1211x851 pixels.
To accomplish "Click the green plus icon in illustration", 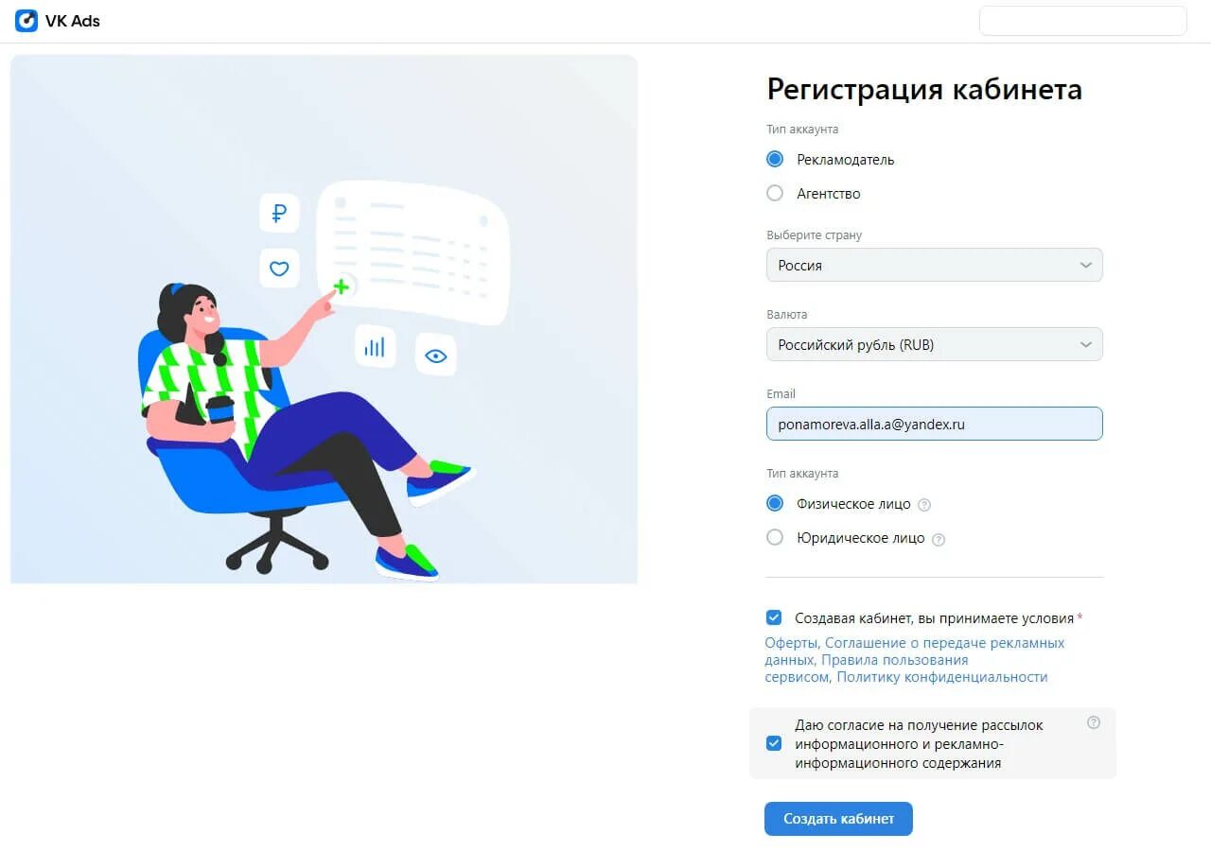I will click(342, 287).
